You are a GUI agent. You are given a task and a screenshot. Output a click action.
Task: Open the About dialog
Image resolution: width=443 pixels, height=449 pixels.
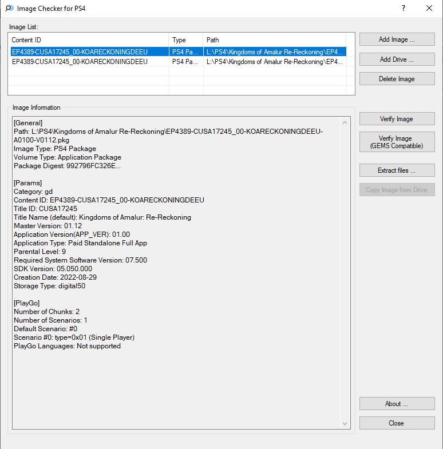(397, 404)
